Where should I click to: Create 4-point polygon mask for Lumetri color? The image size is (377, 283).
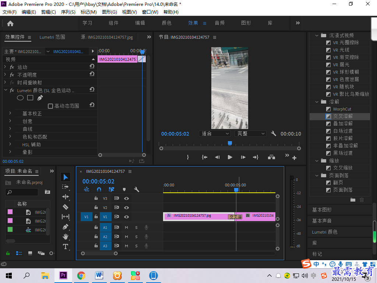click(30, 98)
